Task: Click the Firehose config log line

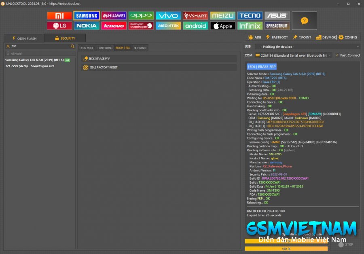Action: click(292, 142)
